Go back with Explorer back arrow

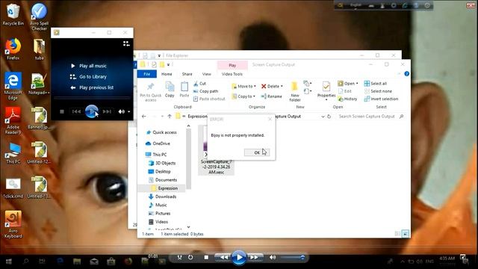pos(144,117)
